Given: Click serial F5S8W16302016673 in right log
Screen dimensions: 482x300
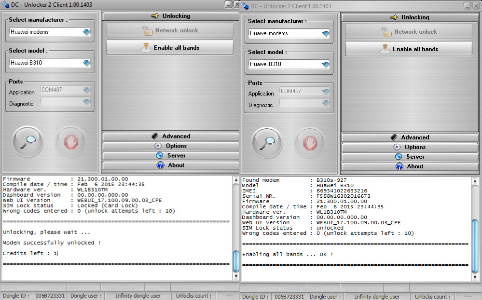Looking at the screenshot, I should click(344, 196).
